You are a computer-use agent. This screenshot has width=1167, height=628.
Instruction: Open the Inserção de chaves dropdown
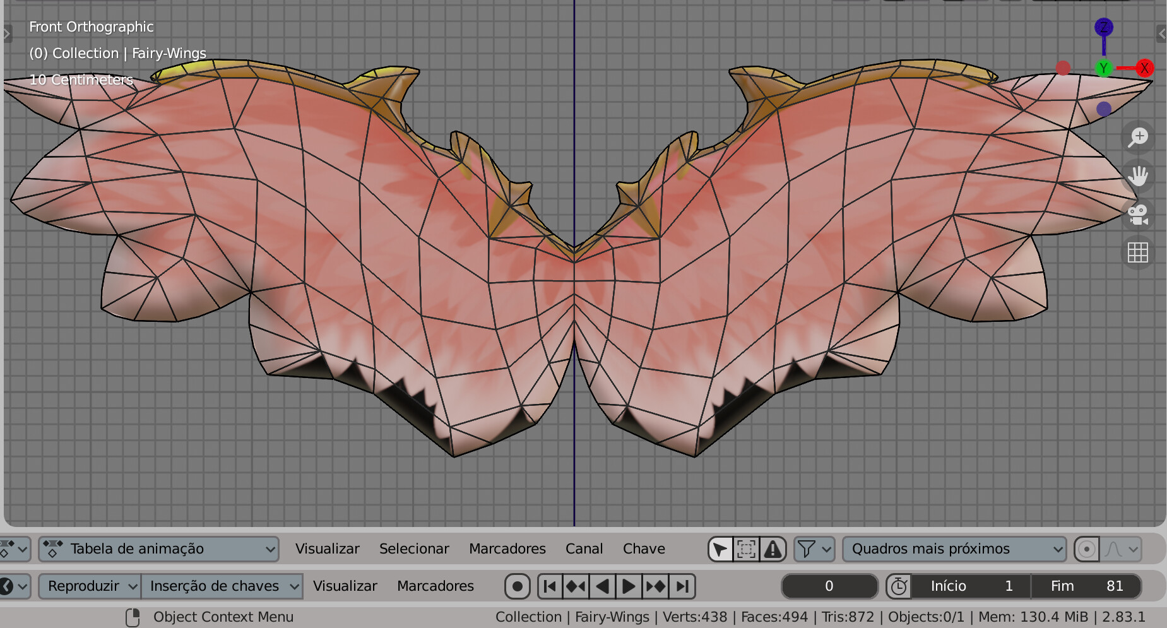[x=222, y=586]
